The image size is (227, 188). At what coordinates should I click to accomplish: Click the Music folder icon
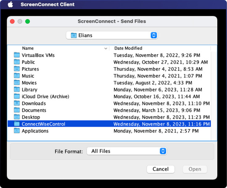(17, 76)
